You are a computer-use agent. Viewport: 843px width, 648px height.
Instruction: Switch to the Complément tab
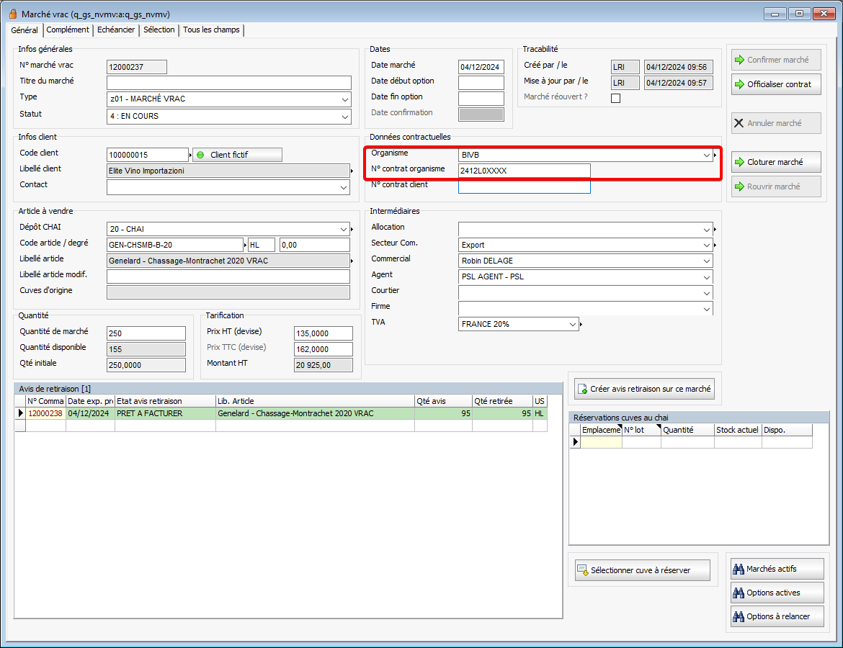[68, 30]
